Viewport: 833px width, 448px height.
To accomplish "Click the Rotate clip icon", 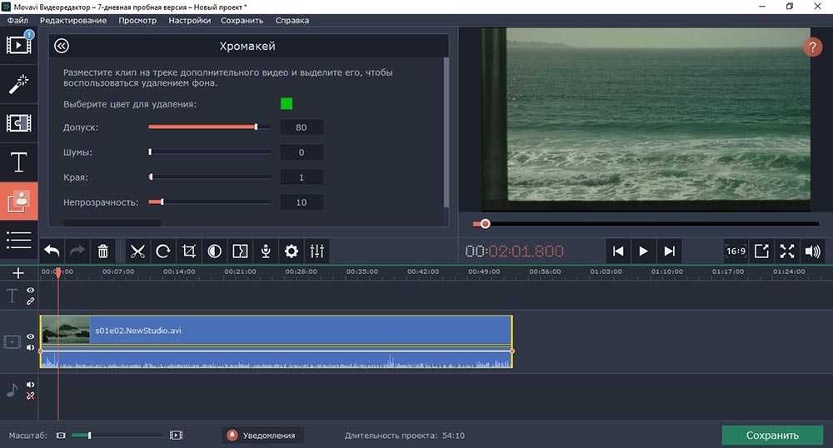I will point(163,251).
